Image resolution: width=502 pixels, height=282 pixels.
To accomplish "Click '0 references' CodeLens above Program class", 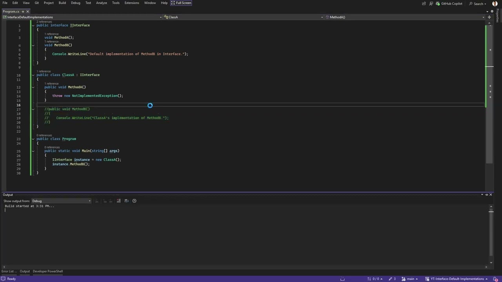I will pyautogui.click(x=44, y=135).
